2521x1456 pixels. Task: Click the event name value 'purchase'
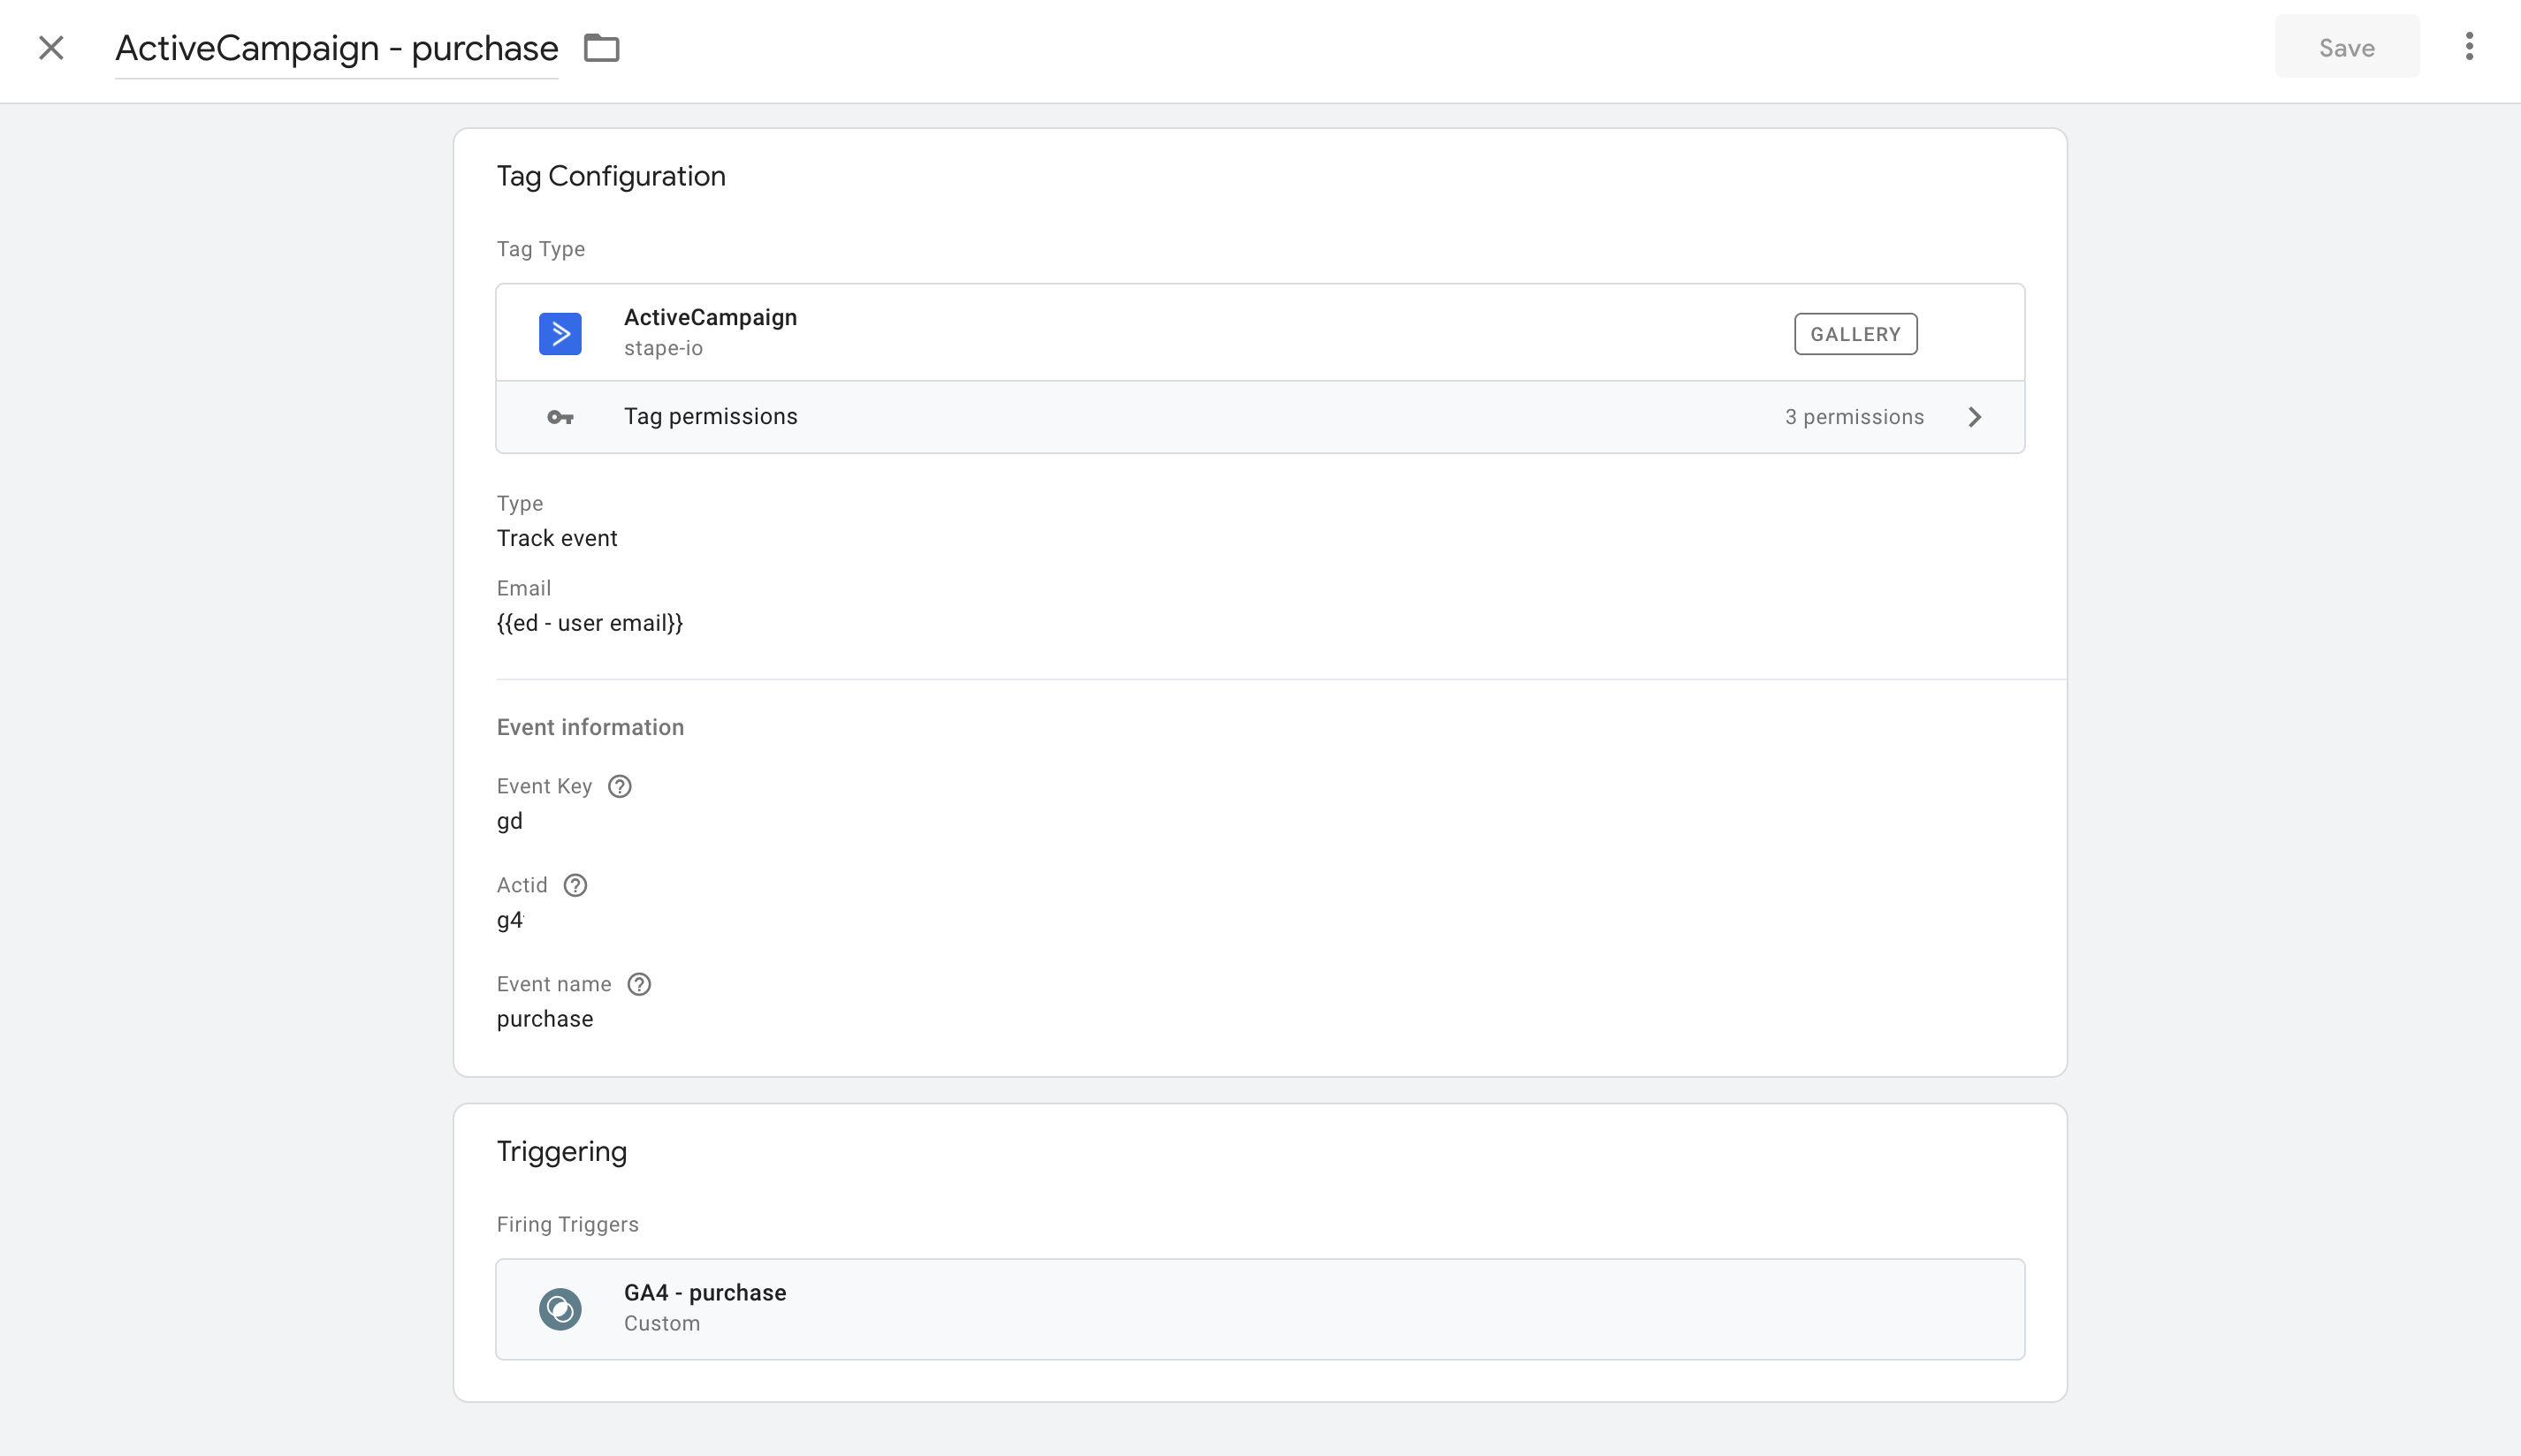pos(545,1019)
